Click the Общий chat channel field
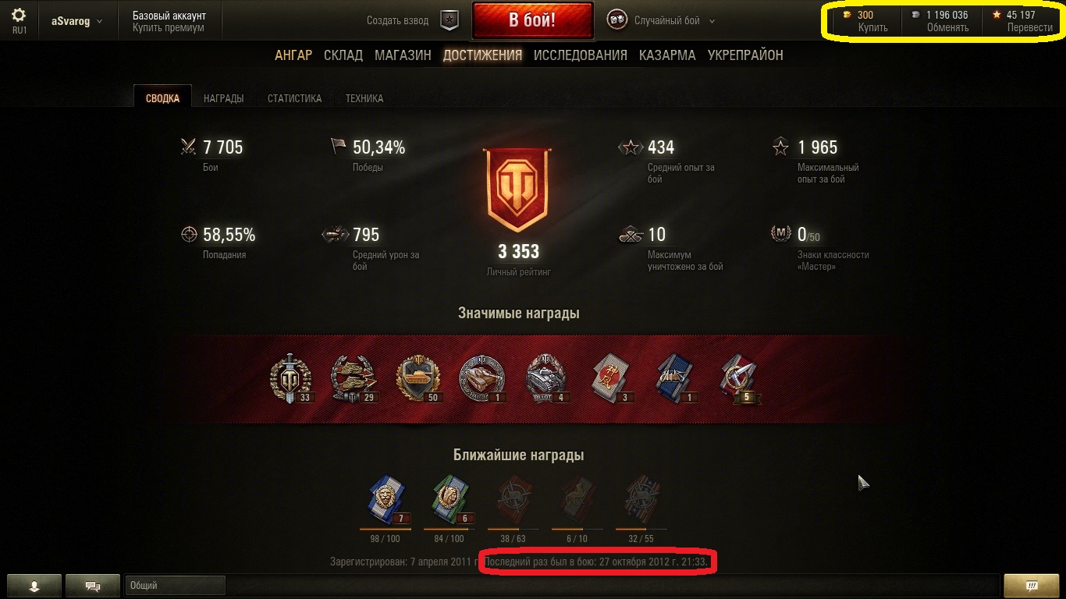This screenshot has width=1066, height=599. 175,586
